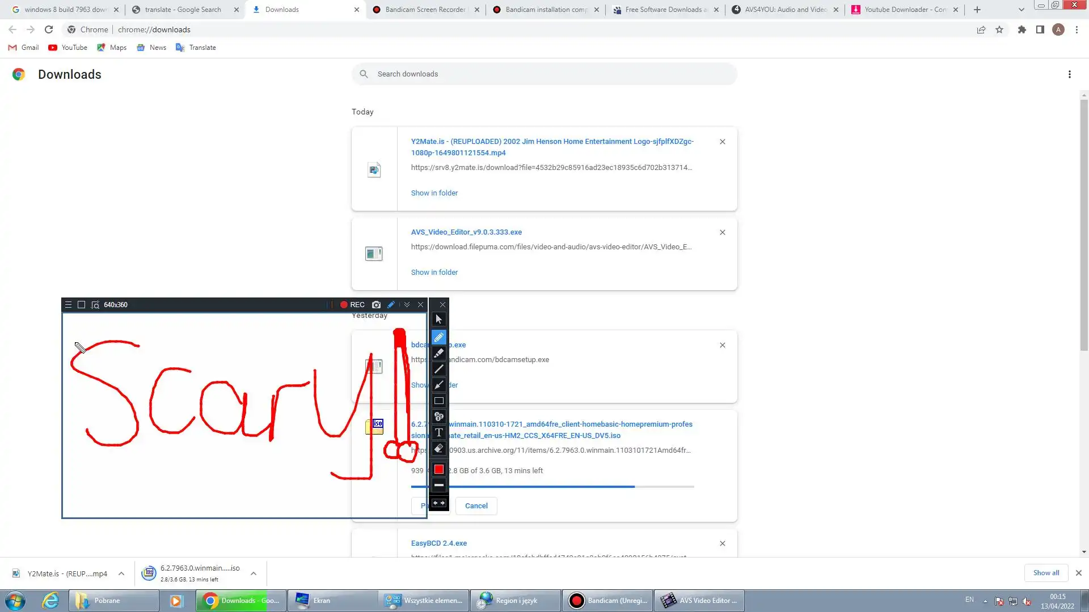Select the cursor pointer tool
This screenshot has width=1089, height=612.
pos(438,319)
